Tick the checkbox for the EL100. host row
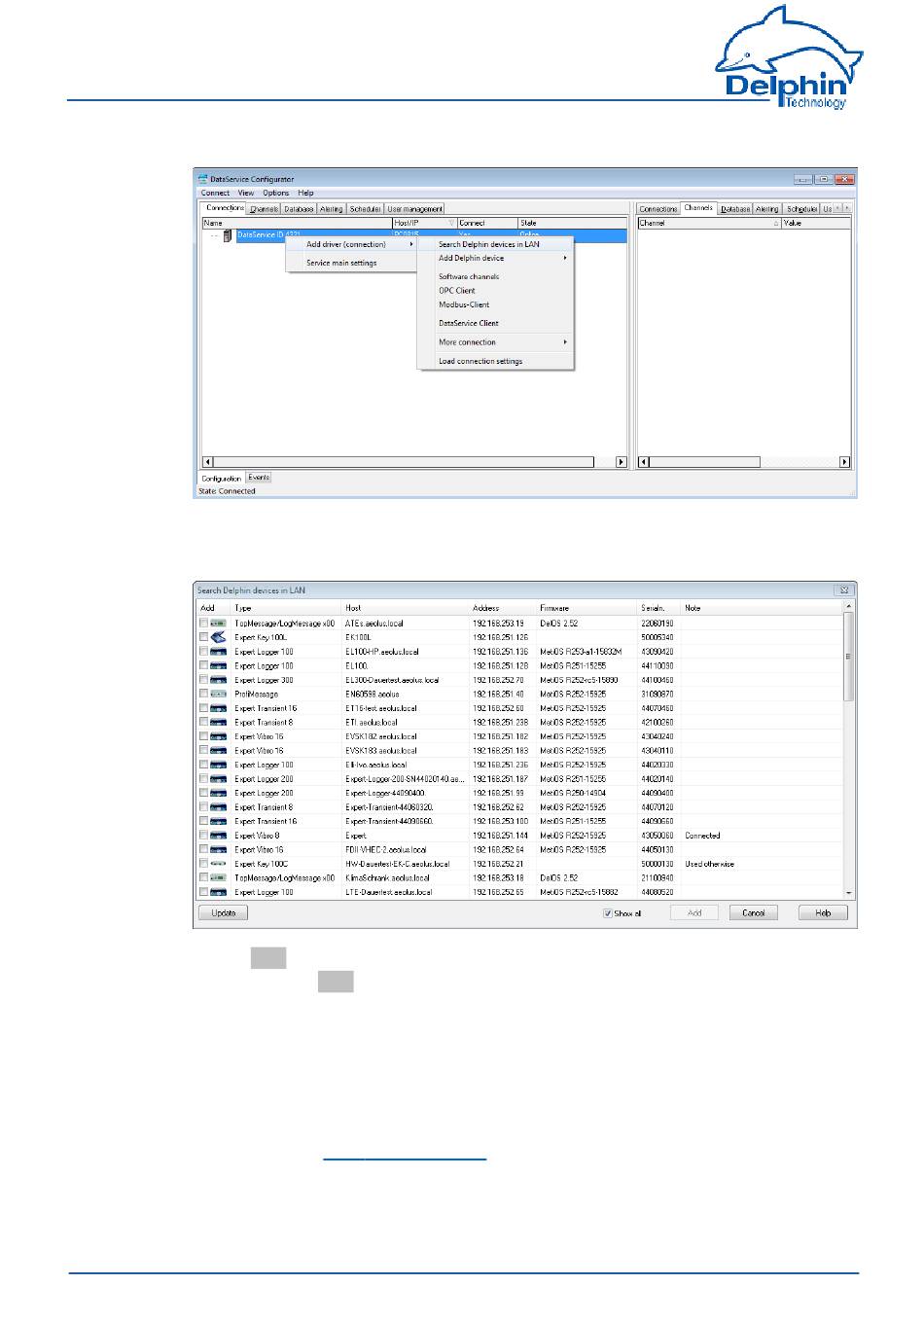Image resolution: width=924 pixels, height=1320 pixels. pyautogui.click(x=203, y=665)
